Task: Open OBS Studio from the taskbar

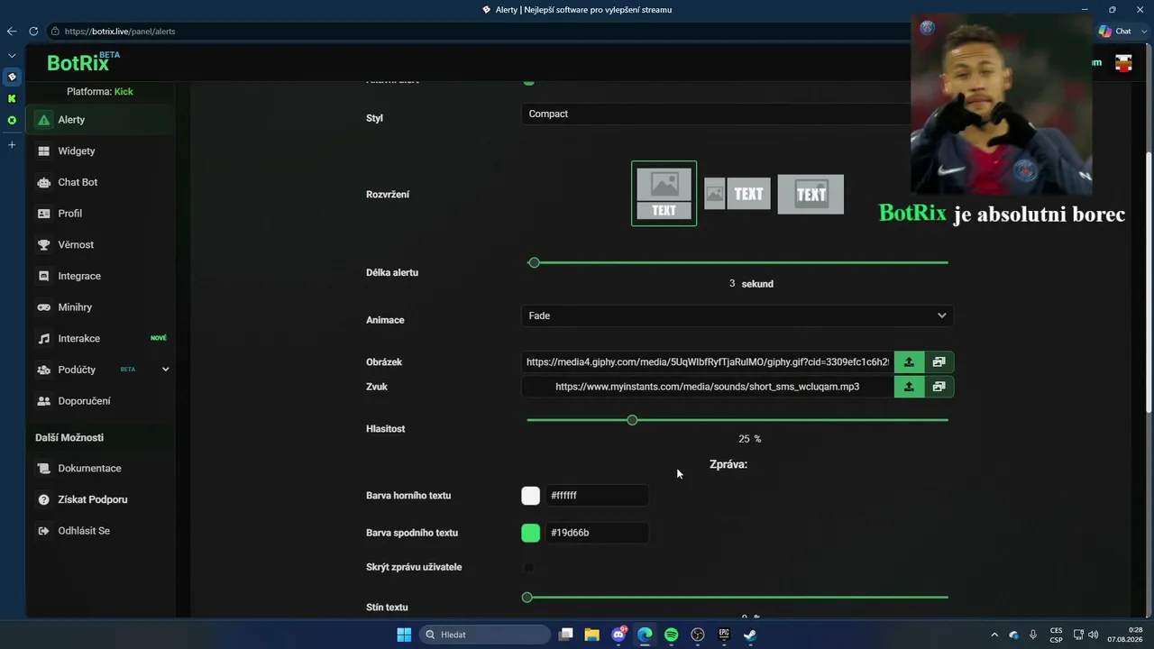Action: (698, 635)
